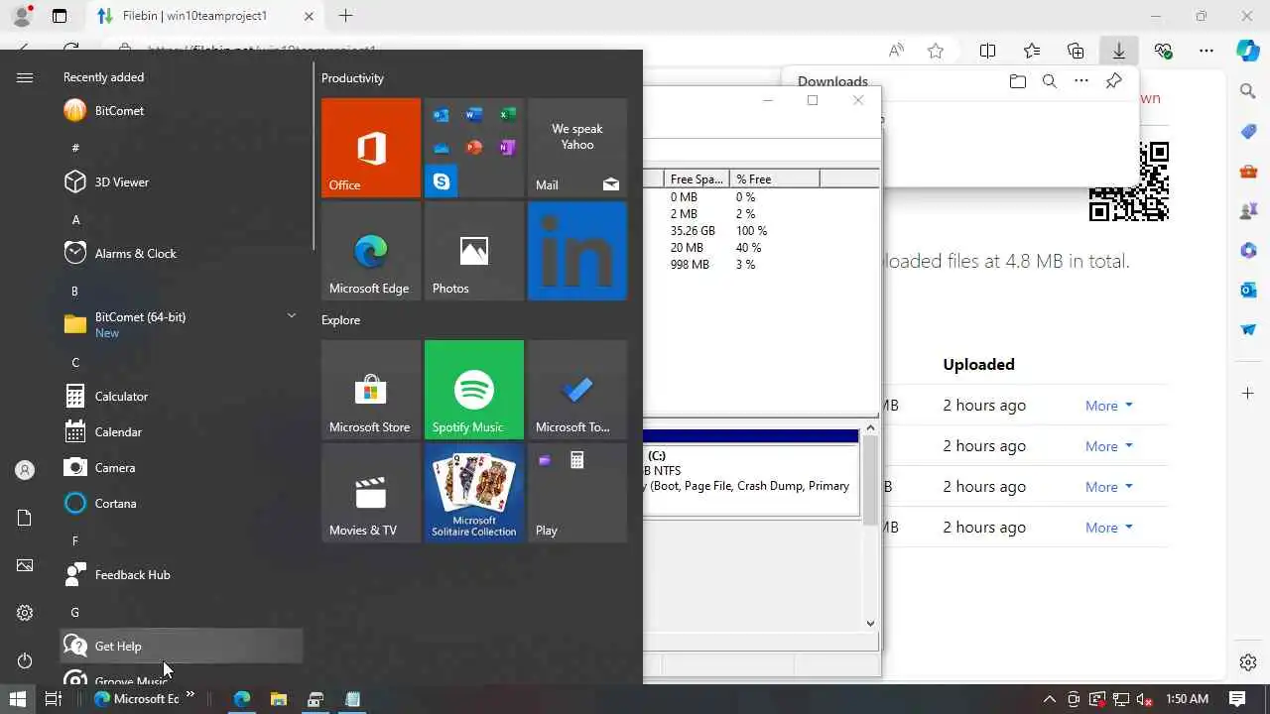Image resolution: width=1270 pixels, height=714 pixels.
Task: Click the Free Space column header
Action: [x=697, y=179]
